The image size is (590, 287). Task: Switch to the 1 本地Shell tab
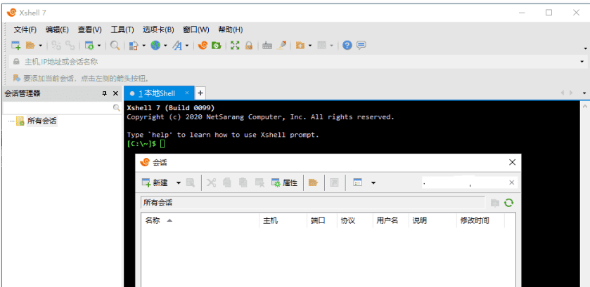(159, 93)
